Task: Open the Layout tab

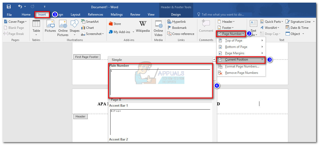Action: click(76, 15)
